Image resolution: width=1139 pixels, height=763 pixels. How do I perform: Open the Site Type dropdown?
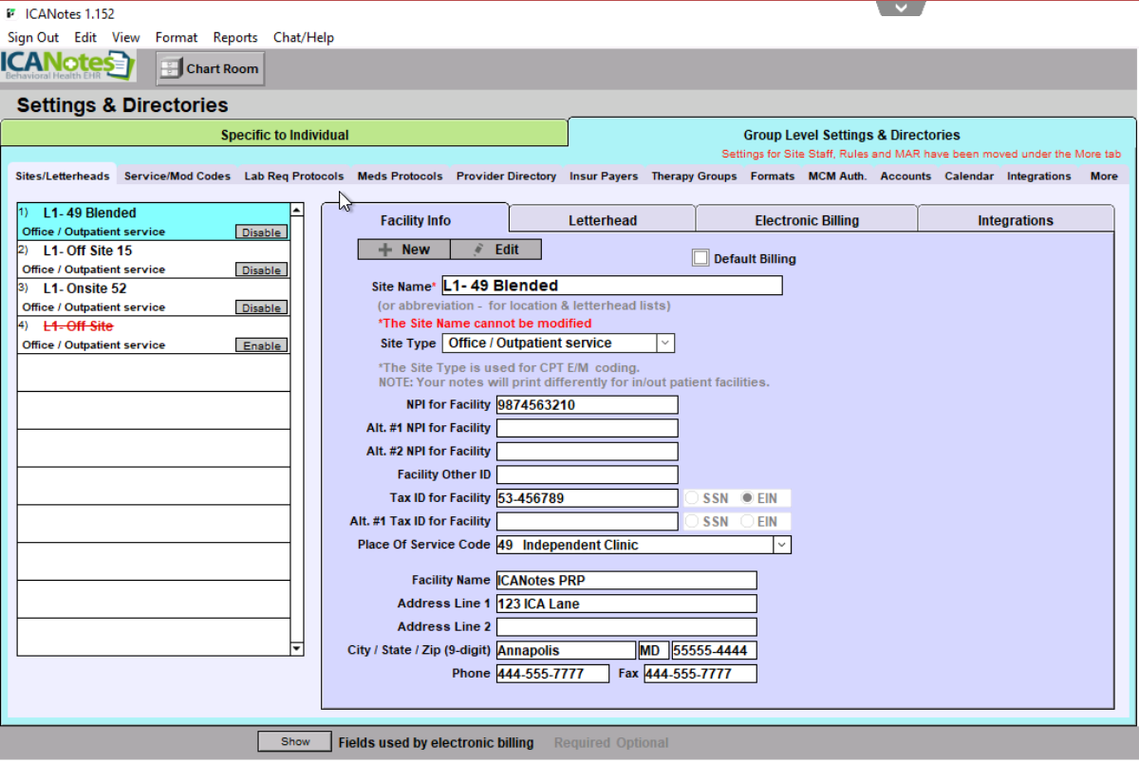point(665,344)
